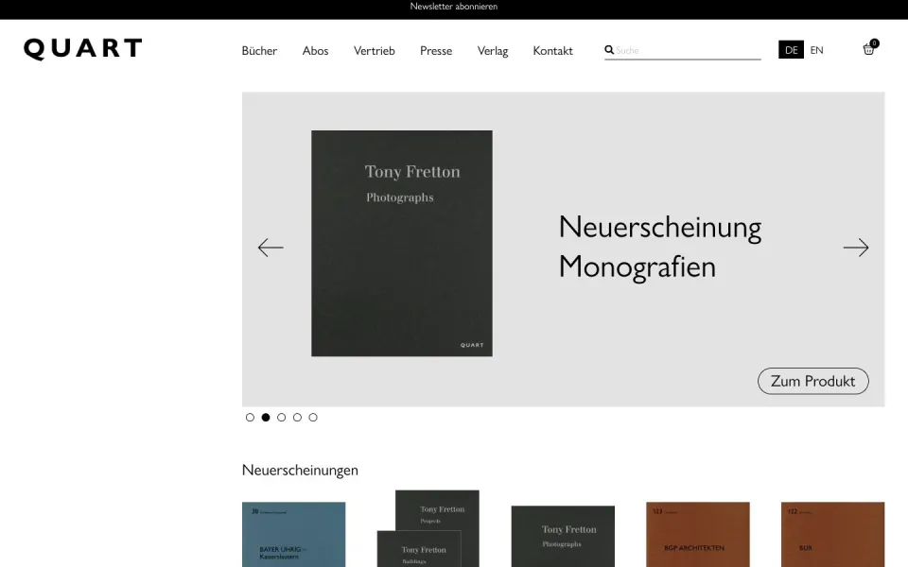Navigate to Verlag page

[493, 51]
